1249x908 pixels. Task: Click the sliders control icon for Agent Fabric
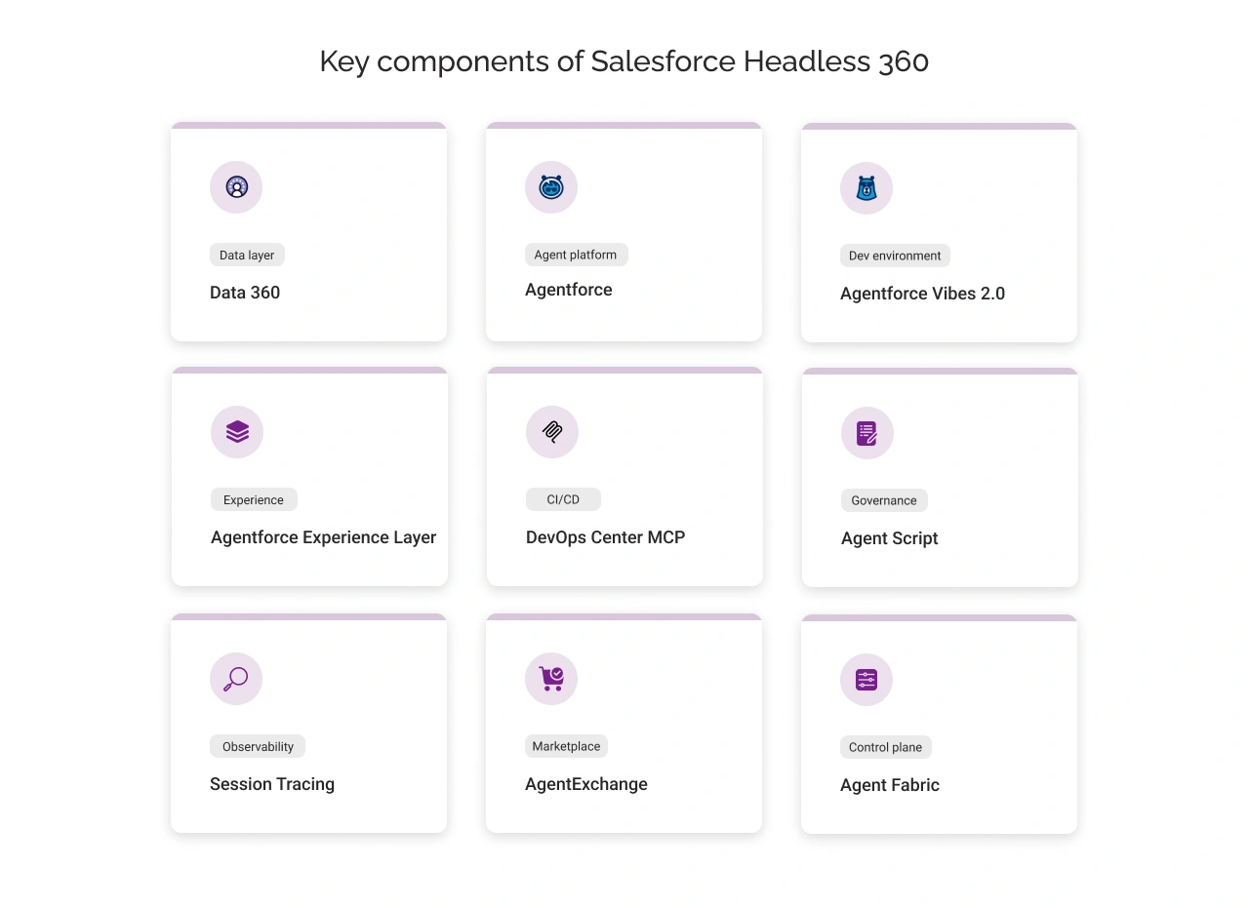point(866,680)
